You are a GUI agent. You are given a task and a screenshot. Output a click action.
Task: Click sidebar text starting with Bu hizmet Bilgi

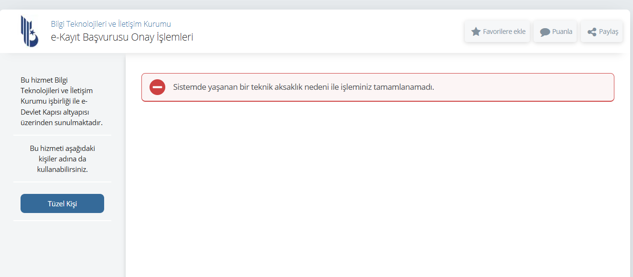pyautogui.click(x=62, y=101)
